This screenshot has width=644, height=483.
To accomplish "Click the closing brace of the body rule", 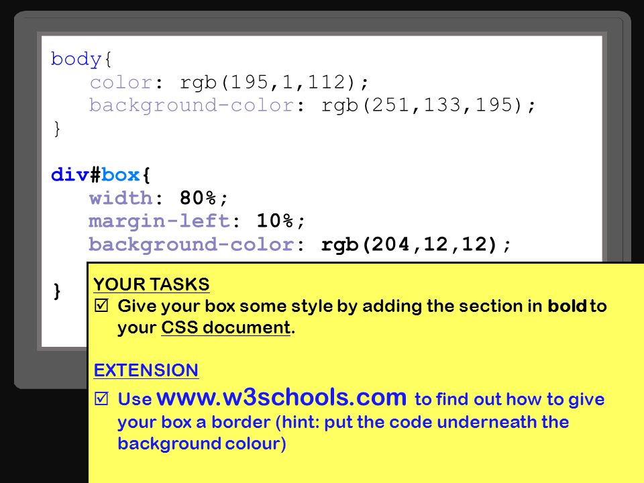I will pos(57,129).
